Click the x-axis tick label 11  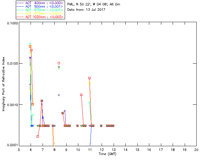(90, 150)
